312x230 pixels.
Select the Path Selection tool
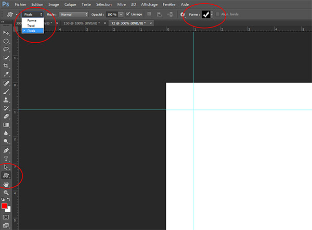[6, 167]
